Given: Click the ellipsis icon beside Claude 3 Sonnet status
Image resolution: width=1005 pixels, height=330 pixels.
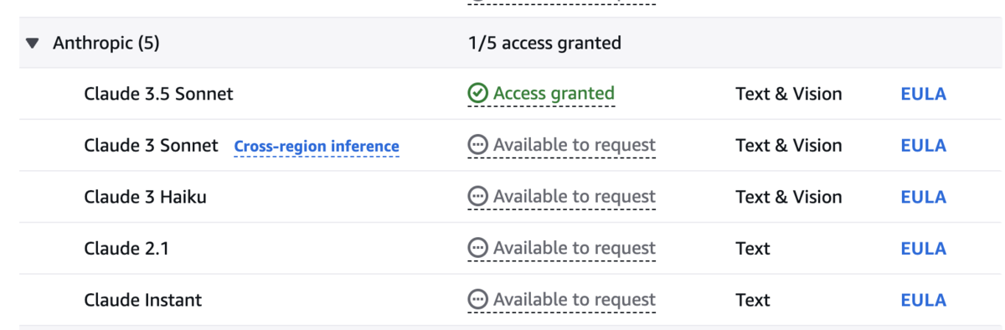Looking at the screenshot, I should coord(477,145).
